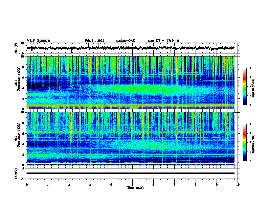Click time axis tick label "8"

(x=196, y=185)
